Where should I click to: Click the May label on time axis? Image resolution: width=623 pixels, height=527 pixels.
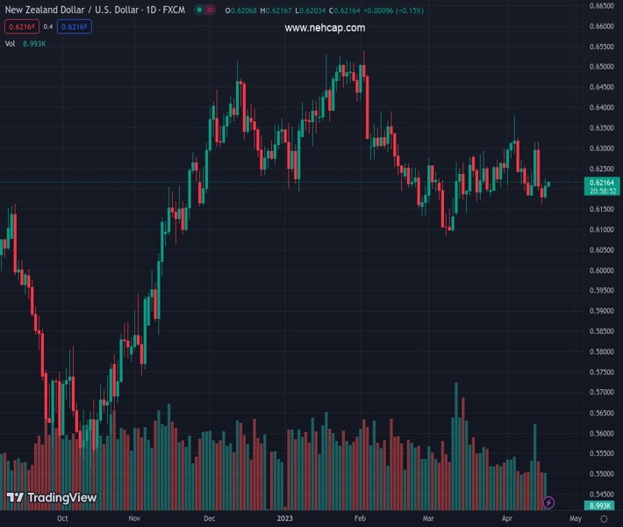[x=575, y=519]
